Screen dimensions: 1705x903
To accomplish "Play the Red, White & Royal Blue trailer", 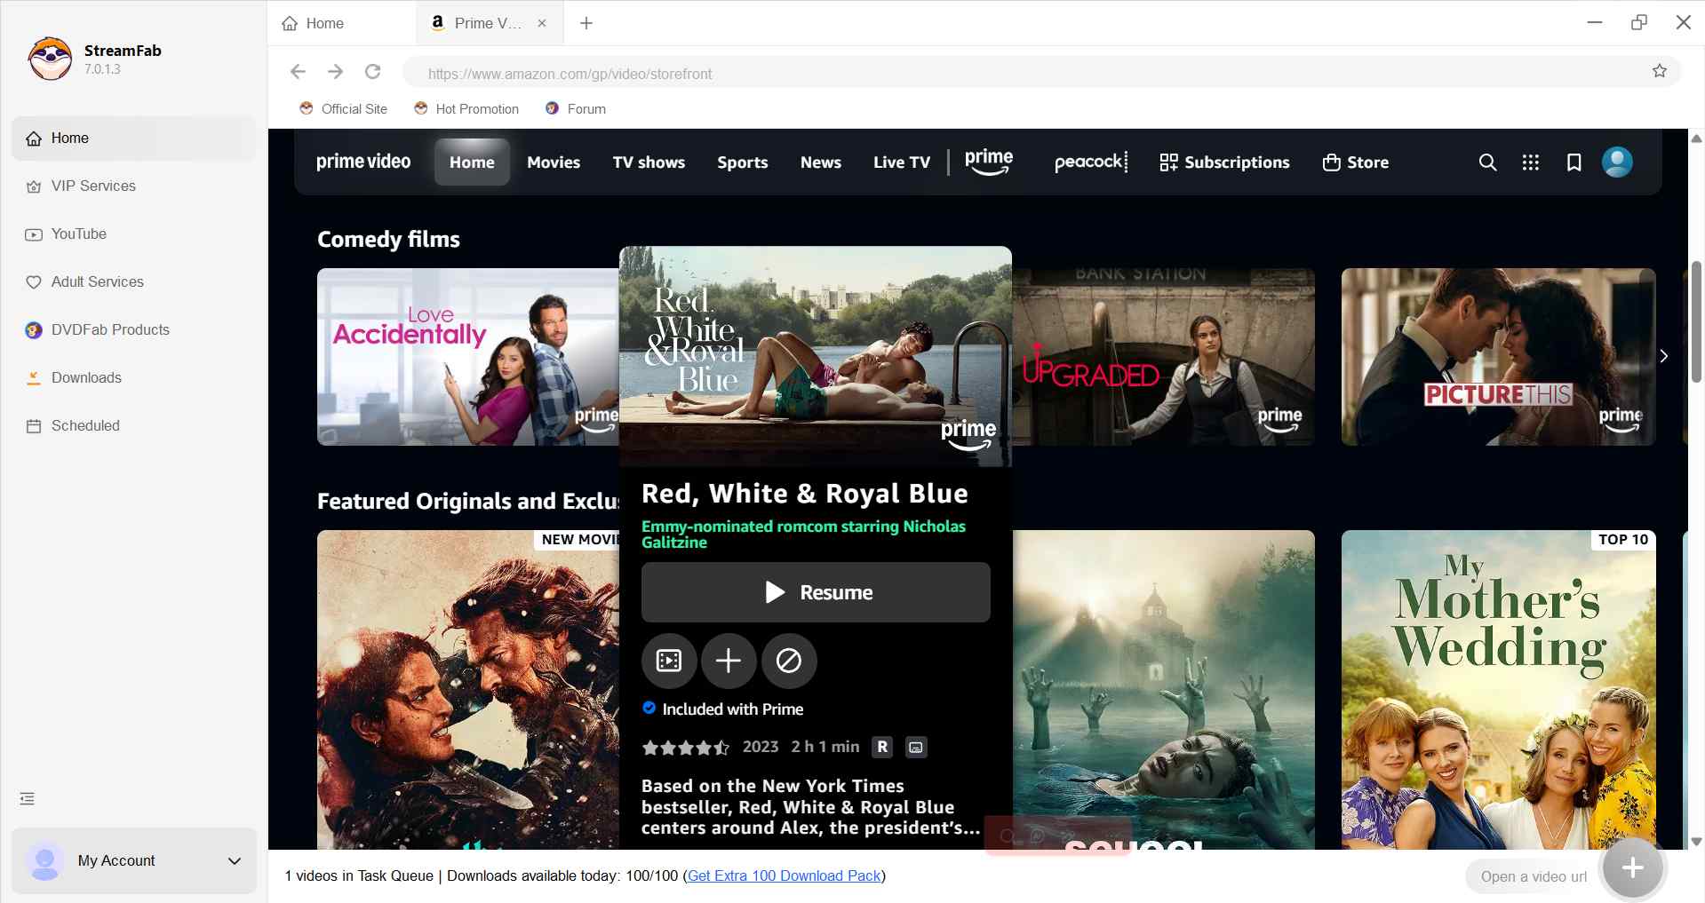I will coord(669,661).
